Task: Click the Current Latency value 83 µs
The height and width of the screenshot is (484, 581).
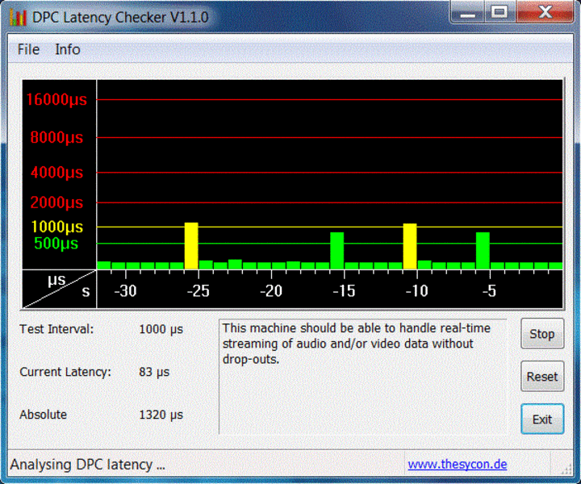Action: pyautogui.click(x=154, y=372)
